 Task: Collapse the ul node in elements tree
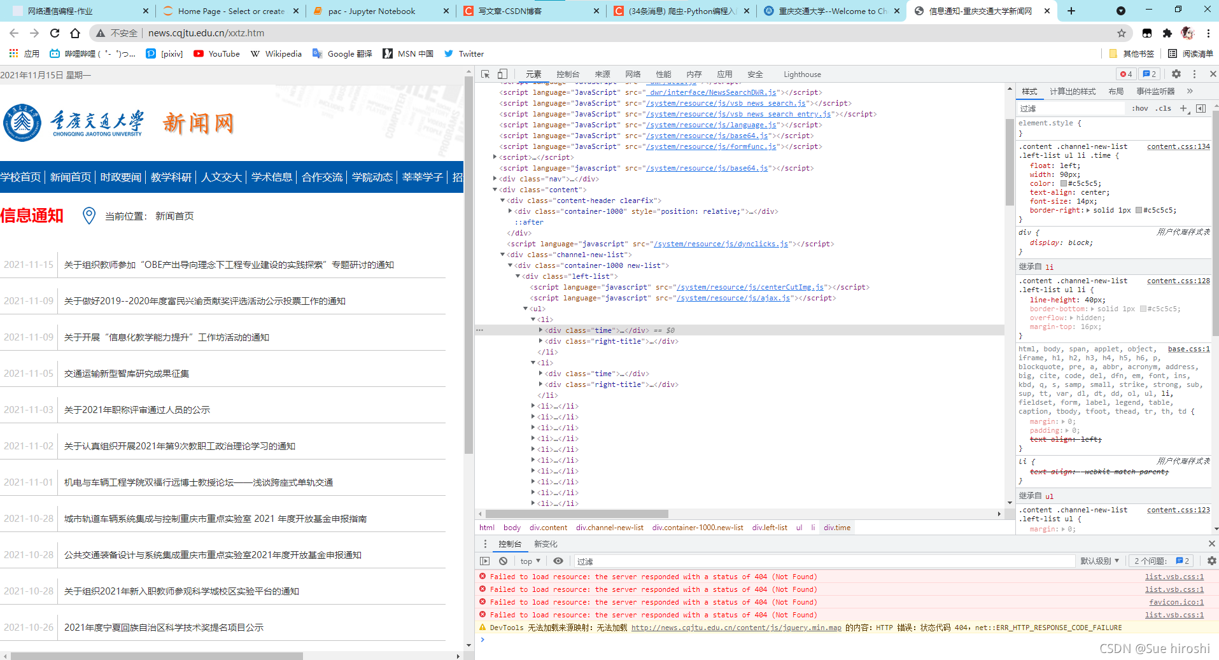click(526, 309)
